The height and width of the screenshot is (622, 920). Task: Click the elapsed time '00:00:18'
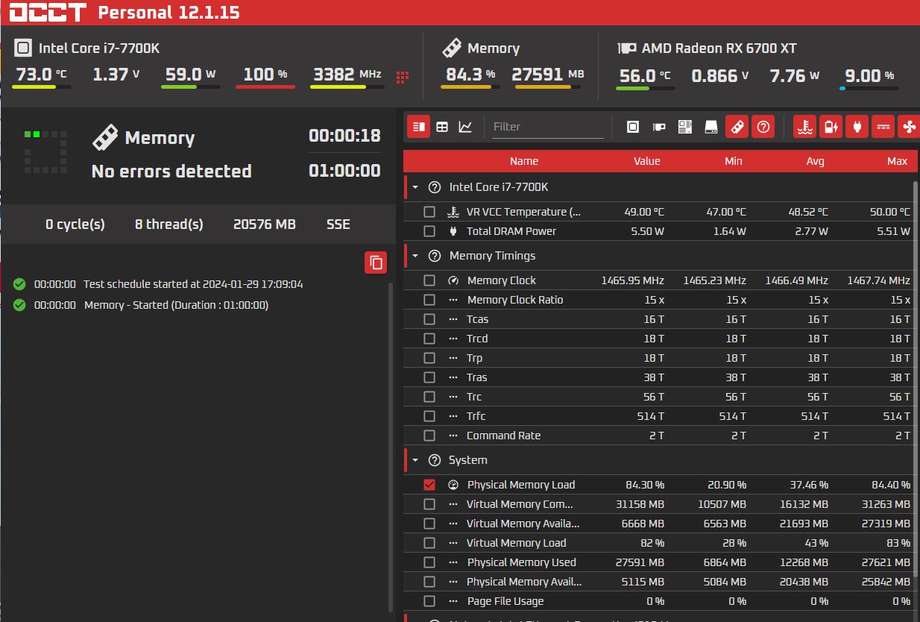(x=344, y=136)
